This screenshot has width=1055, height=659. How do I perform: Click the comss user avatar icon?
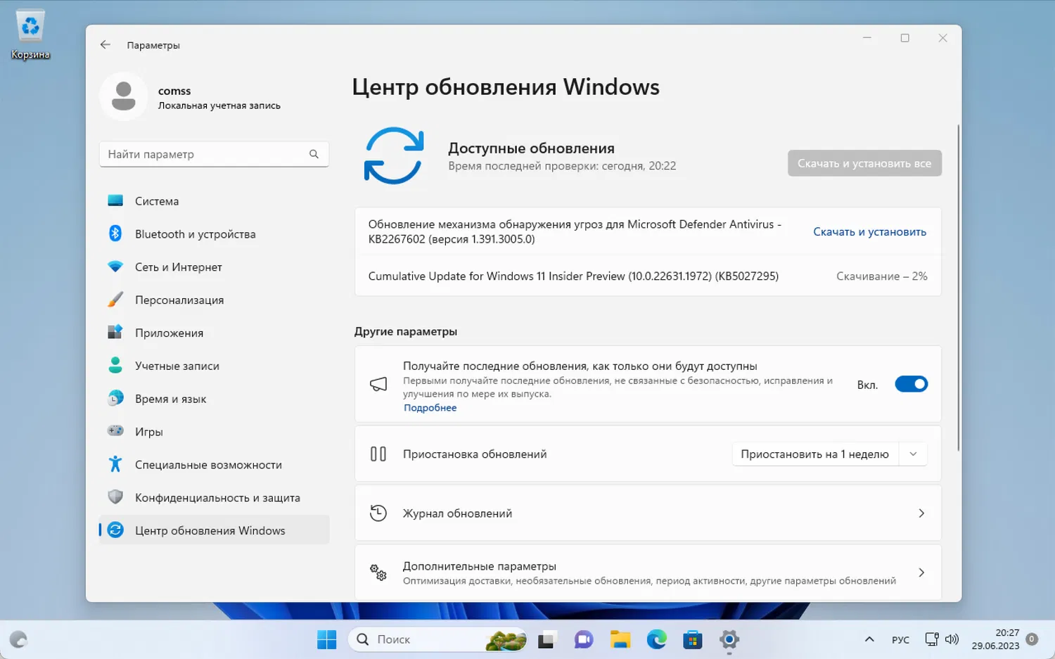[x=124, y=96]
